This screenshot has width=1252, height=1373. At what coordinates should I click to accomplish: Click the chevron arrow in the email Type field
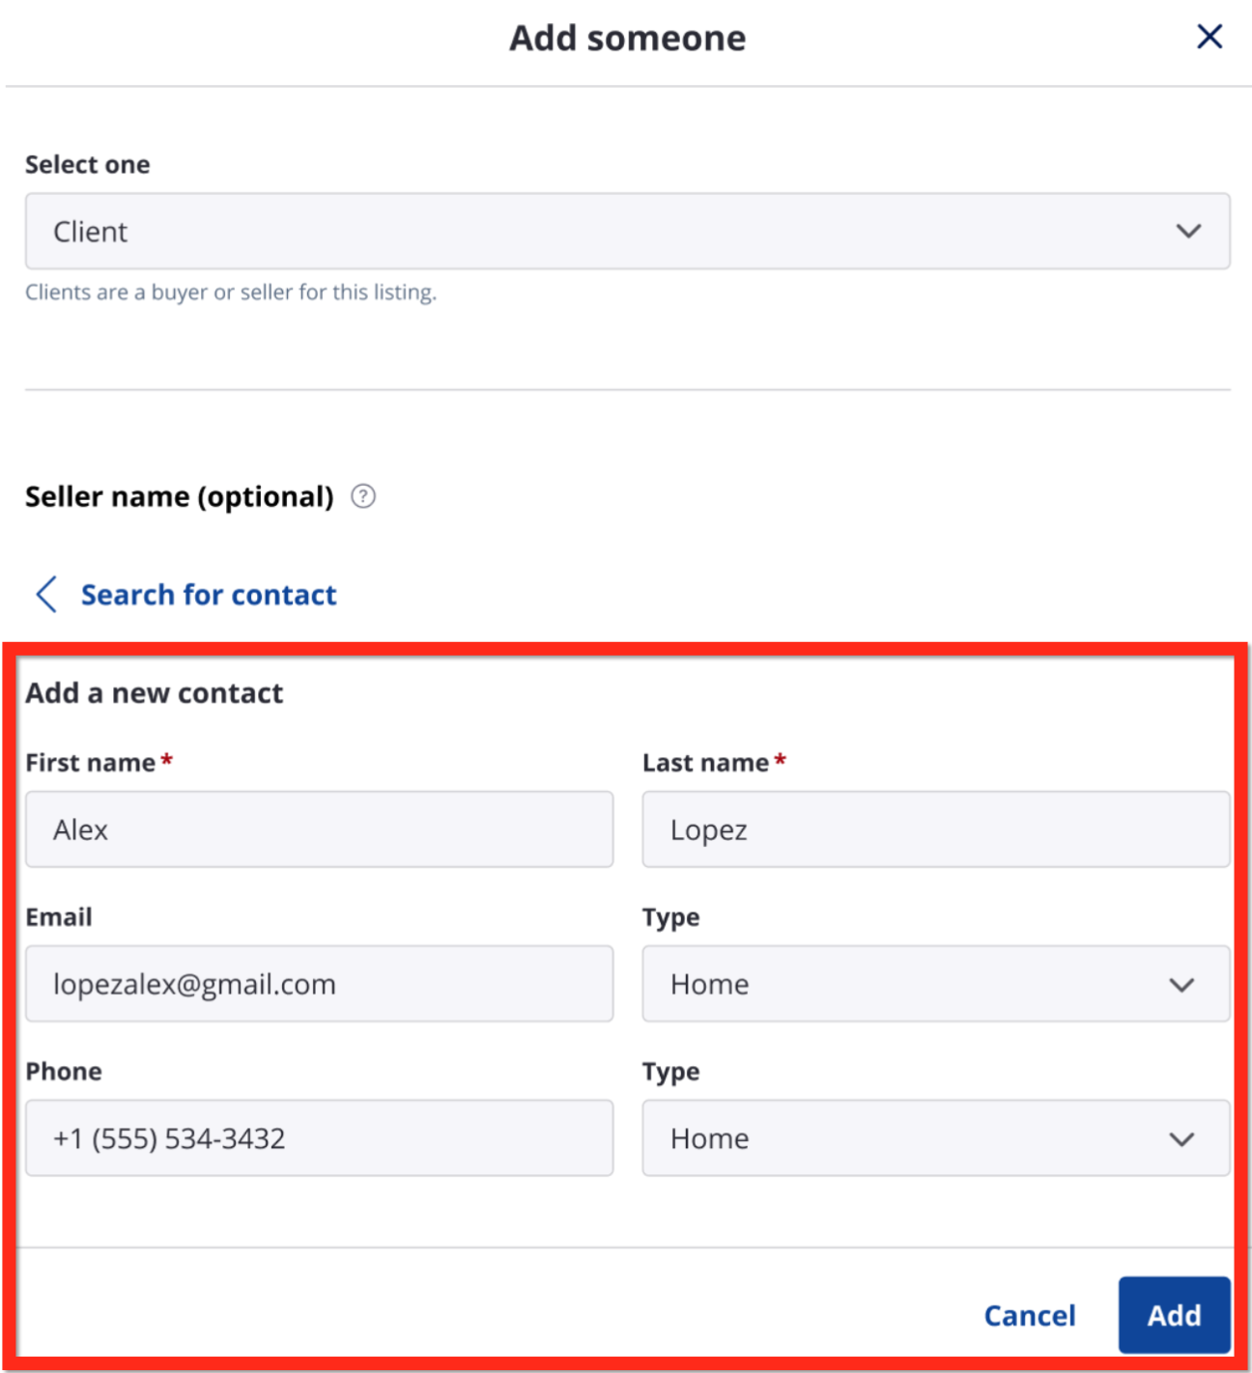point(1181,985)
